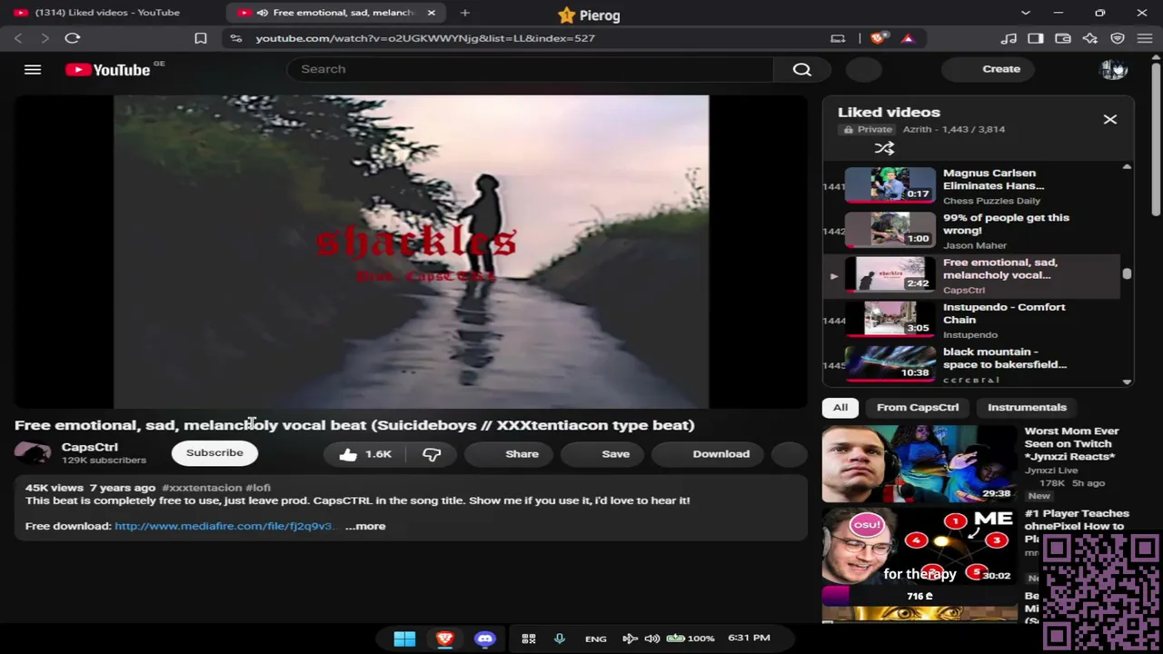1163x654 pixels.
Task: Open a new browser tab
Action: (x=464, y=13)
